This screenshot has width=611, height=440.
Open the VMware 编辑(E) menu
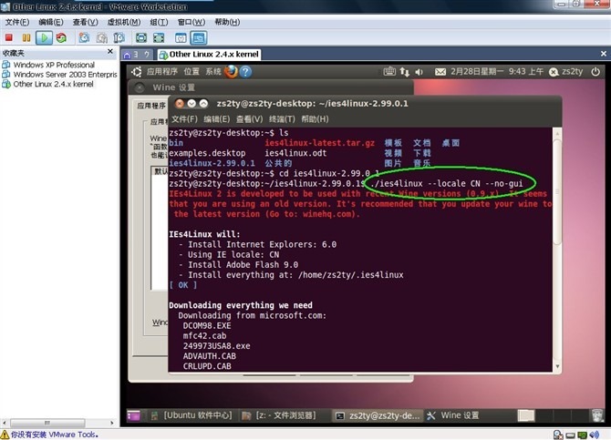[51, 22]
